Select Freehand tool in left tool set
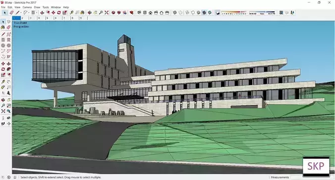 tap(8, 34)
